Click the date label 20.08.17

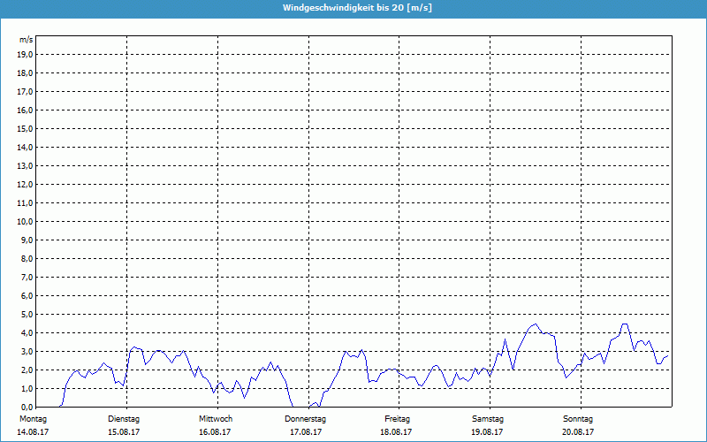[x=578, y=432]
